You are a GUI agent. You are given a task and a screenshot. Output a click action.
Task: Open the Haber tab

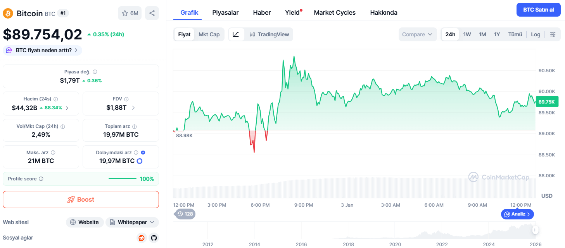(x=262, y=12)
